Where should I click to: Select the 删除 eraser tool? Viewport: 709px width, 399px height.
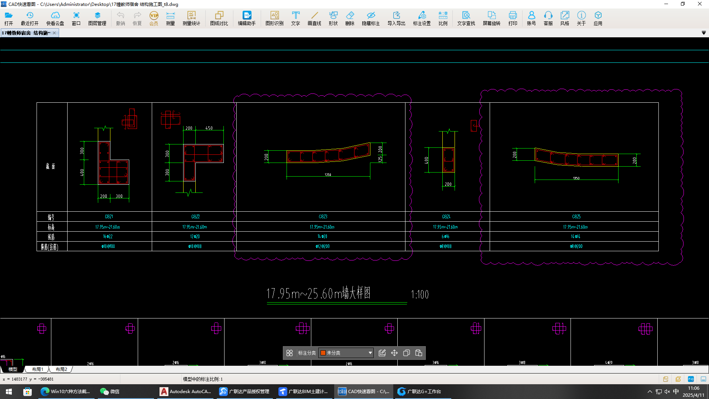pos(350,18)
